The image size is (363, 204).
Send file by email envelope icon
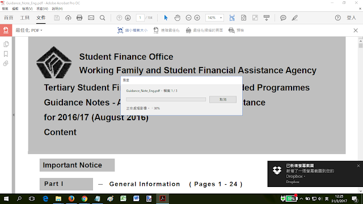[x=91, y=18]
